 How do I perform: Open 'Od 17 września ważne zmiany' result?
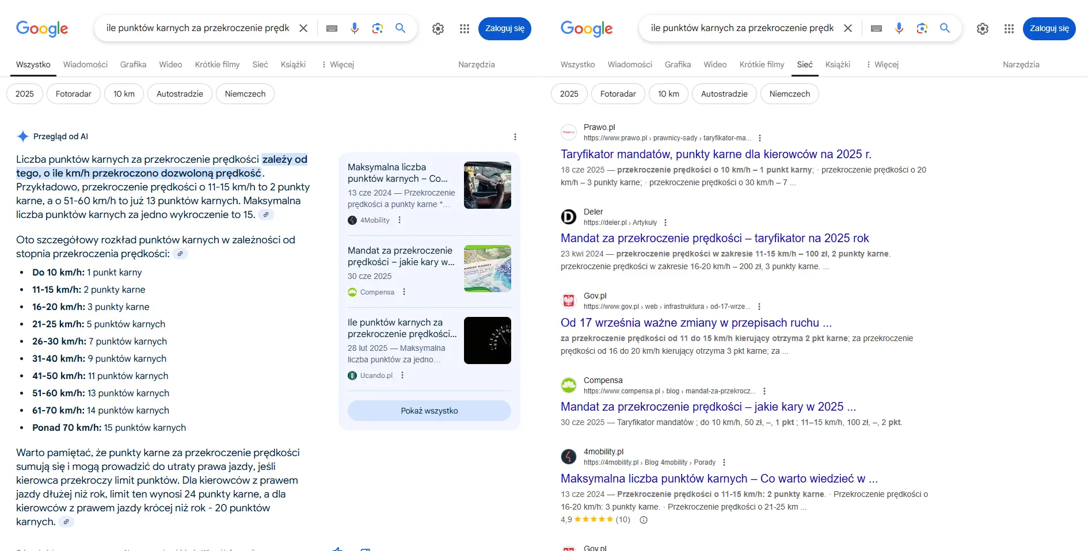[x=696, y=323]
